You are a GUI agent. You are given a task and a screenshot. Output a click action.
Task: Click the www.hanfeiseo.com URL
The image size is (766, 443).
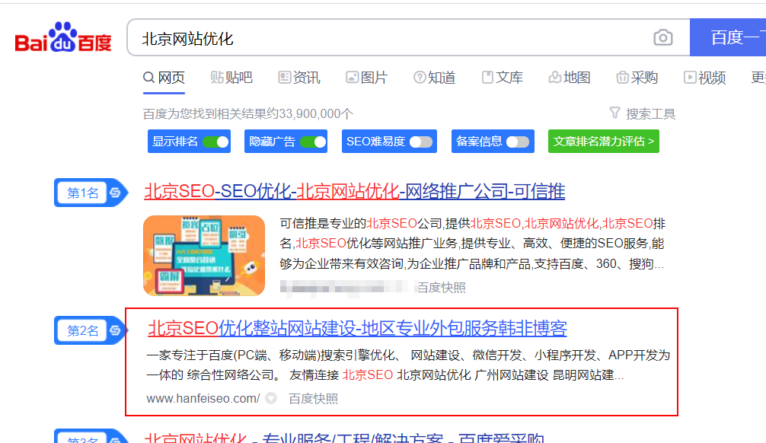(203, 399)
